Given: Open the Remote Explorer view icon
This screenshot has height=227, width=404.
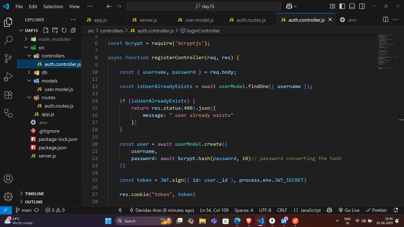Looking at the screenshot, I should click(8, 113).
